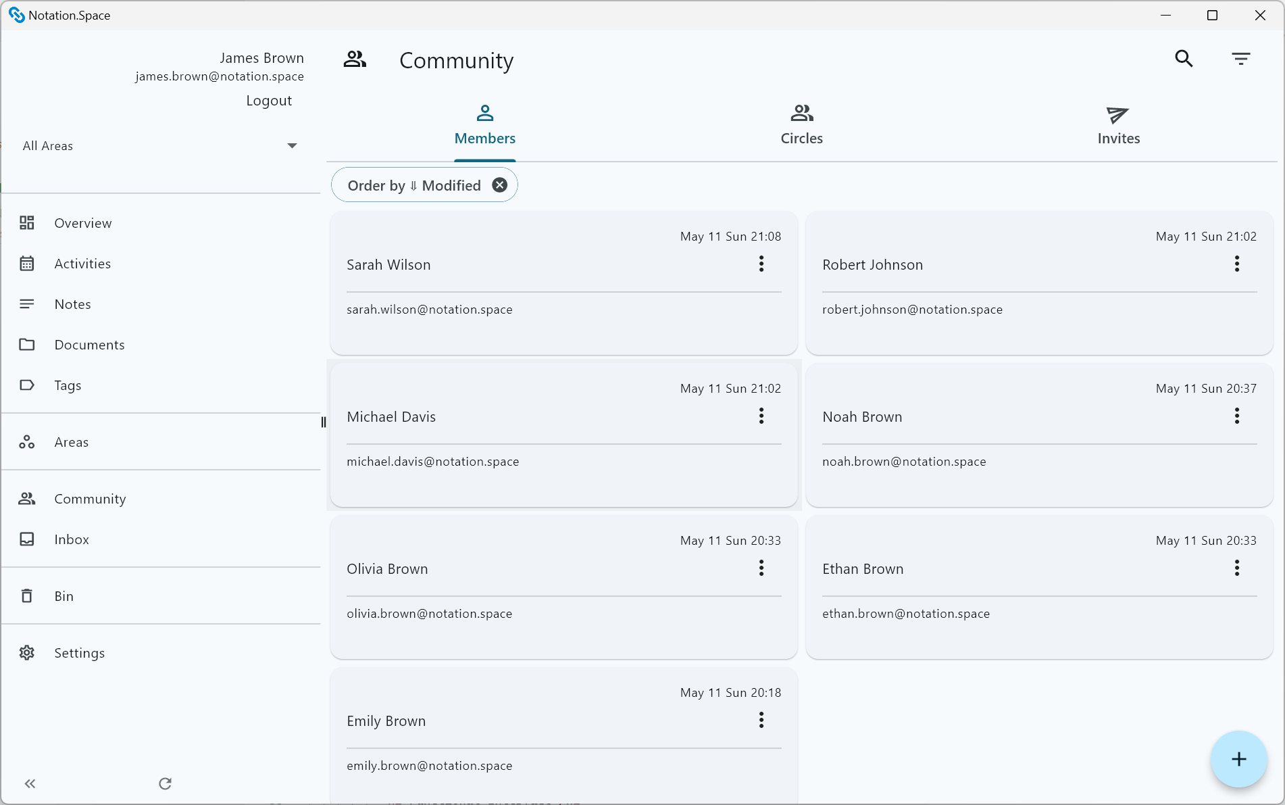1285x805 pixels.
Task: Remove the Order by Modified chip
Action: tap(499, 185)
